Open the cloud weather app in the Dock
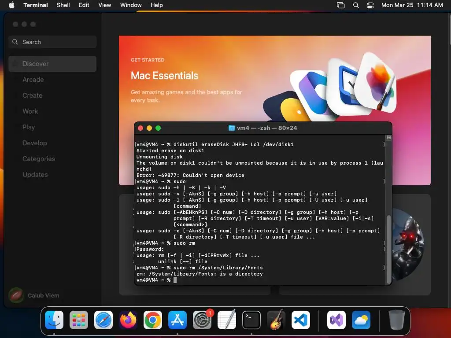Viewport: 451px width, 338px height. pos(361,320)
